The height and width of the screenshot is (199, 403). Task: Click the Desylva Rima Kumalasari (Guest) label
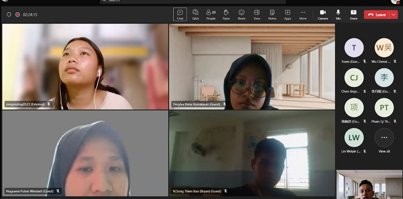(197, 104)
